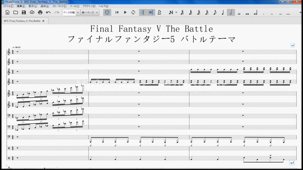The height and width of the screenshot is (170, 303).
Task: Select the tempo marking 161.5
Action: tap(16, 47)
